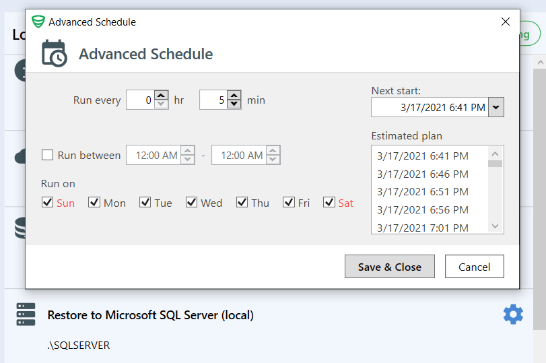Click the Cancel button
This screenshot has width=546, height=363.
click(474, 267)
